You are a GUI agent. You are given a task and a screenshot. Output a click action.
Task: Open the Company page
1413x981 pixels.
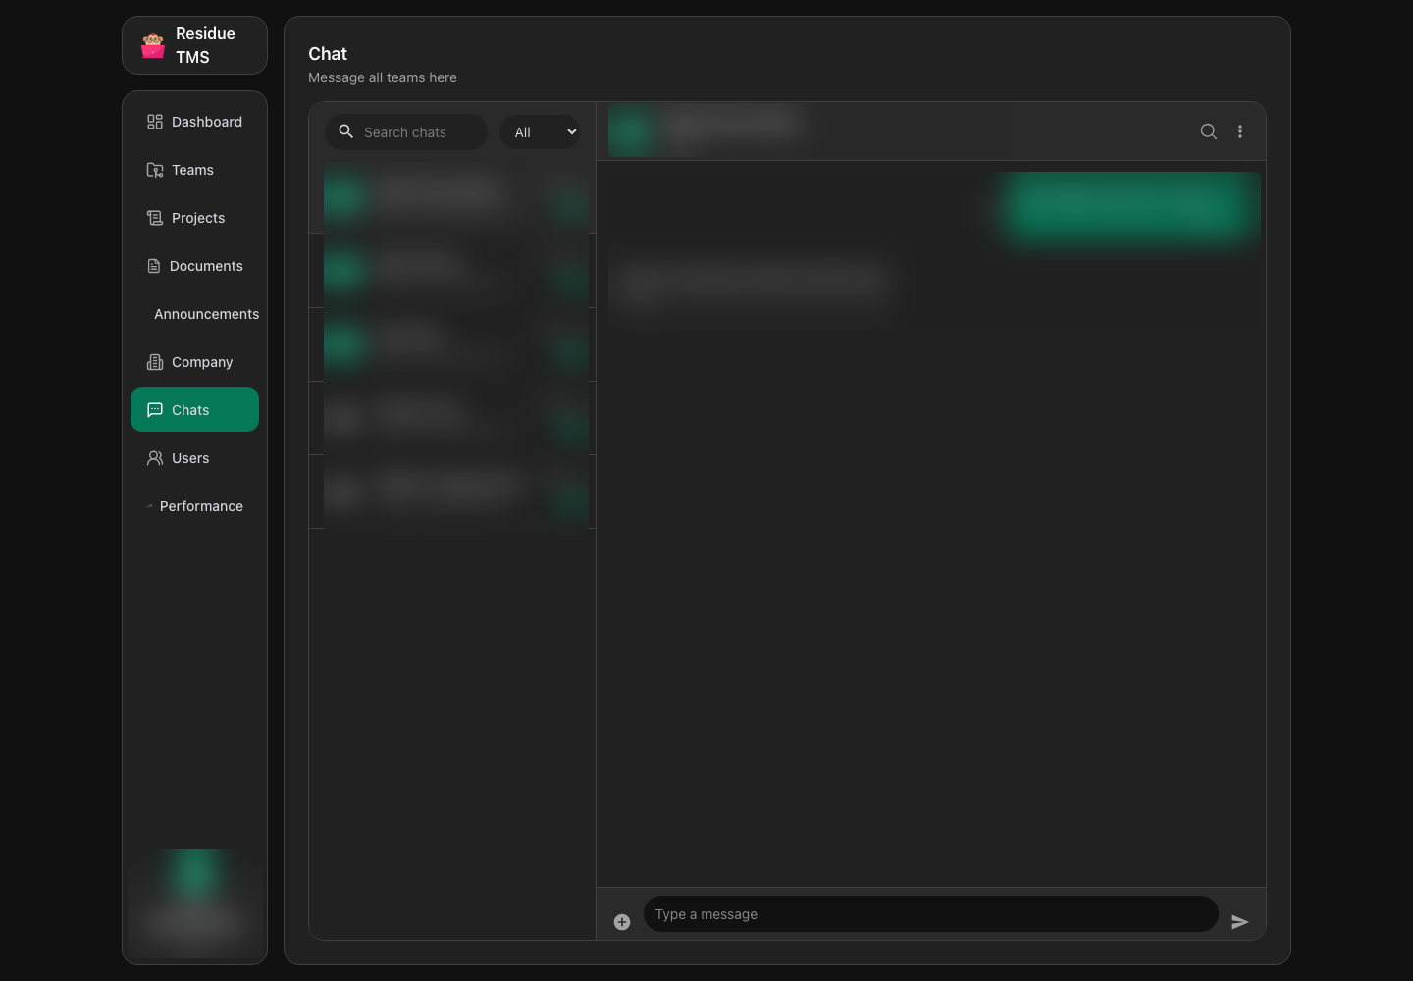point(194,362)
